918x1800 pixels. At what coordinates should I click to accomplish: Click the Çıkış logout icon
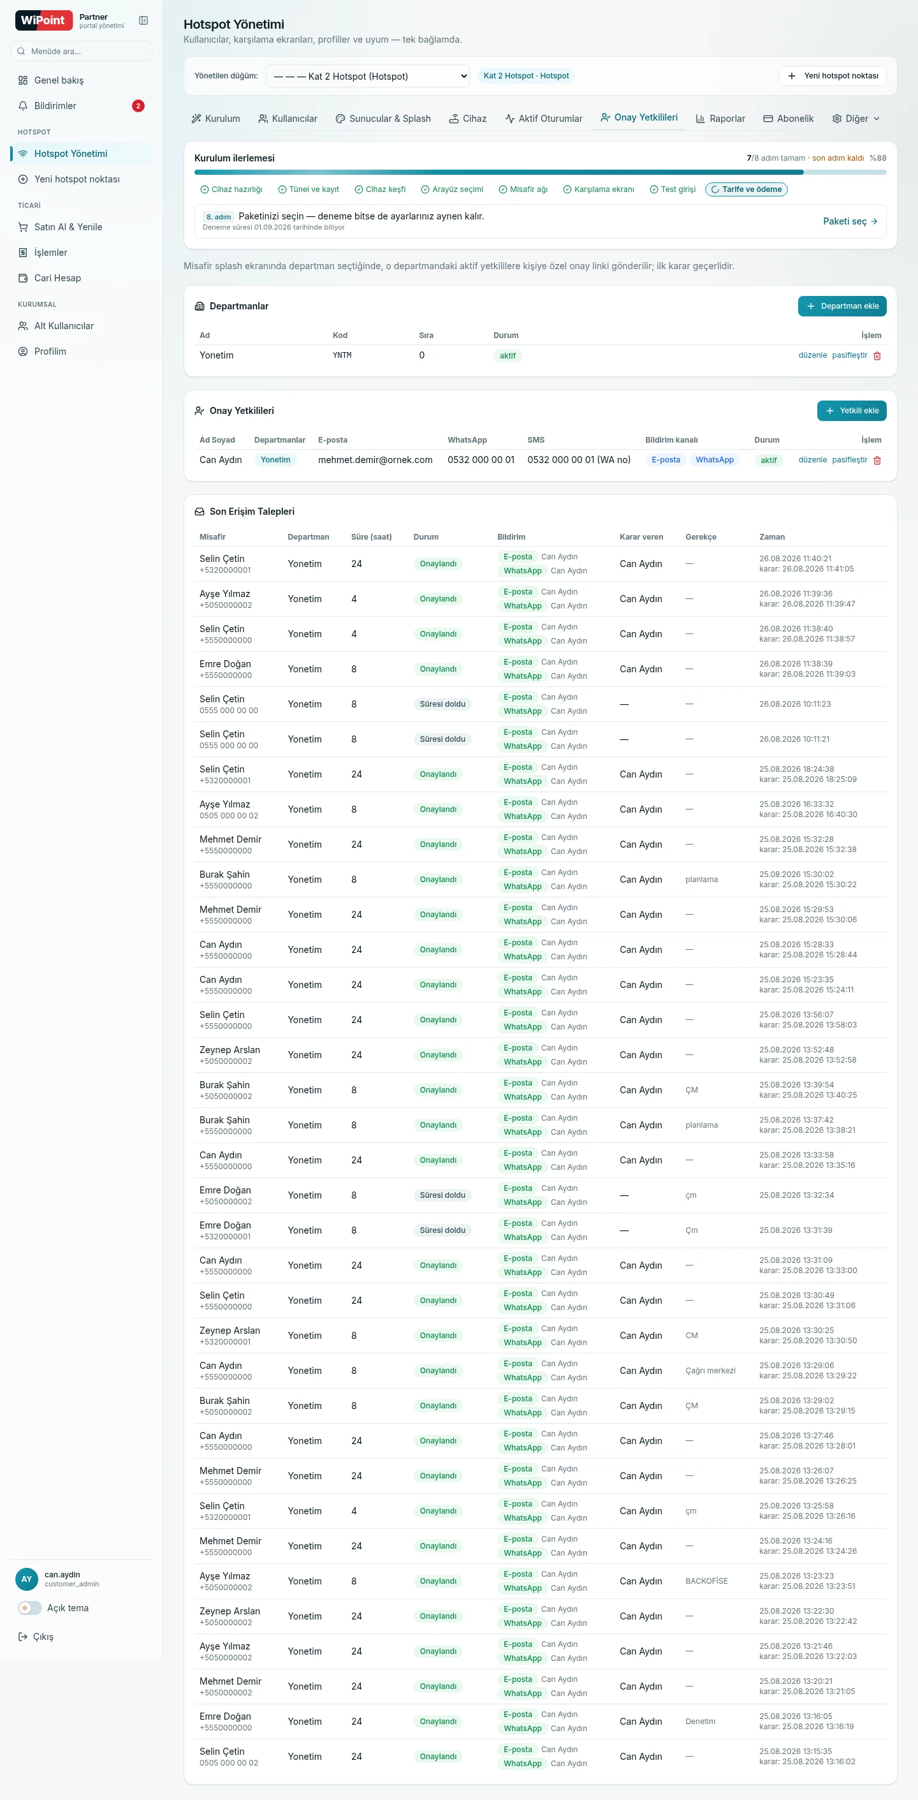(23, 1637)
